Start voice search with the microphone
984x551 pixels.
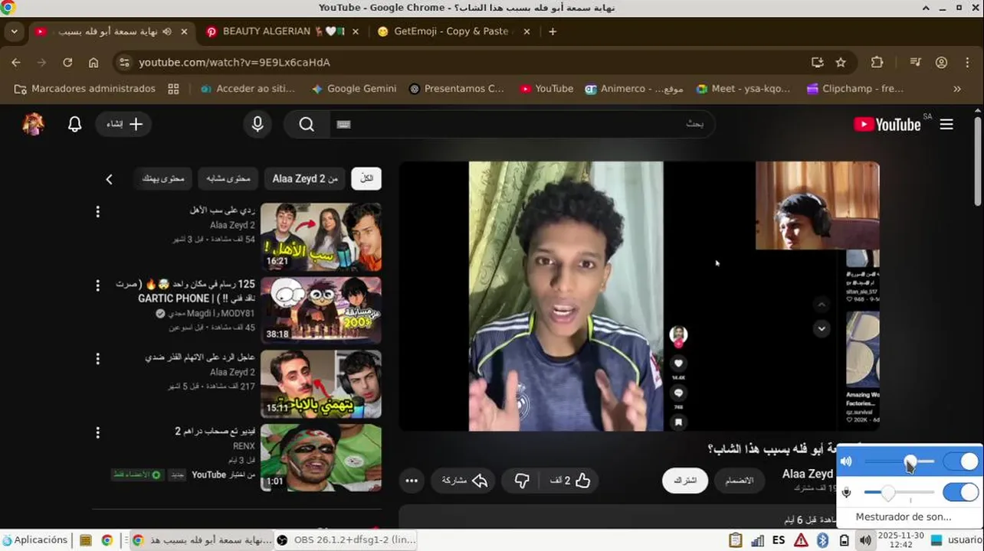(x=257, y=124)
